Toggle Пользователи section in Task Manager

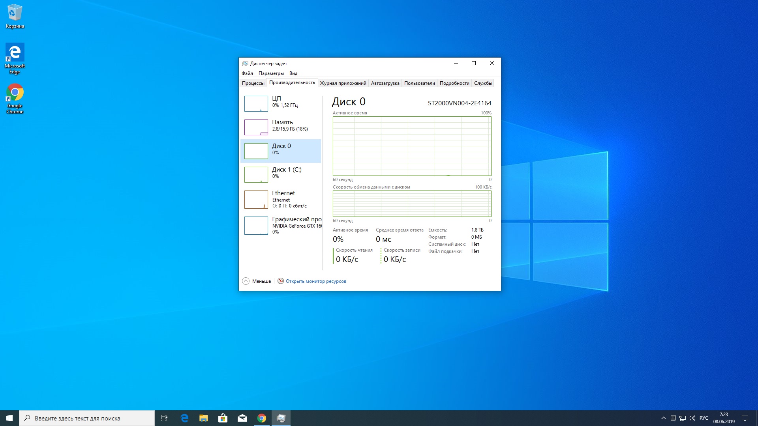tap(420, 83)
